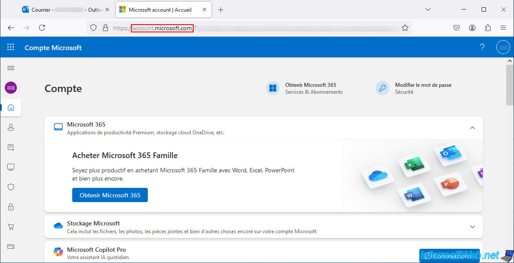
Task: Open Your info person icon in sidebar
Action: [x=11, y=128]
